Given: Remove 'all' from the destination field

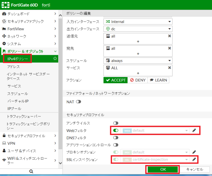Looking at the screenshot, I should coord(169,48).
